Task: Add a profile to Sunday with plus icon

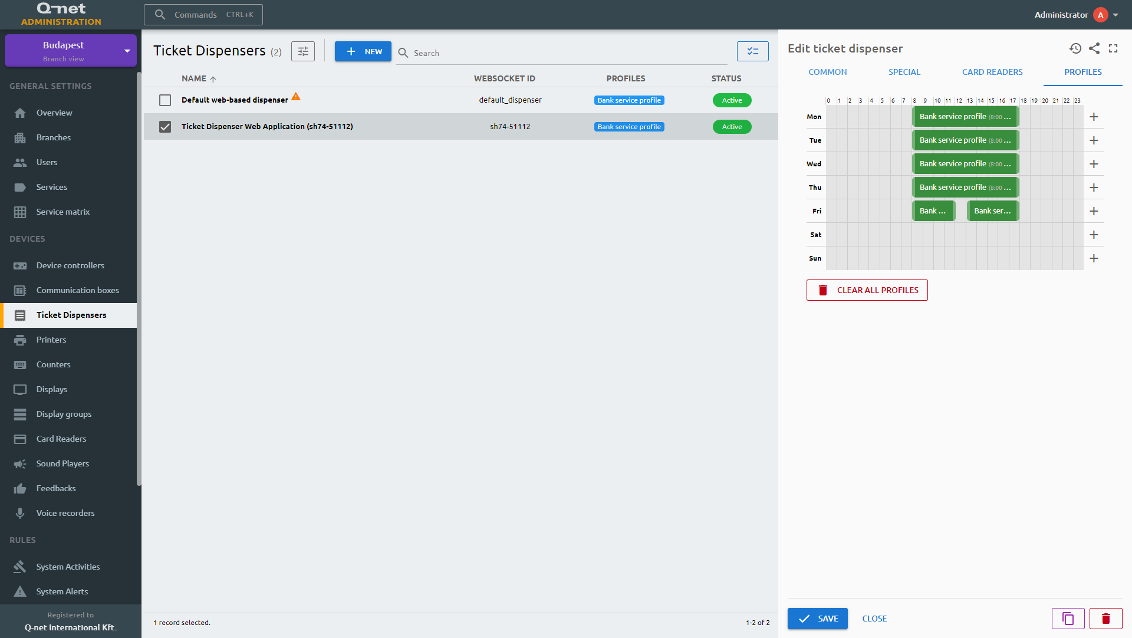Action: pyautogui.click(x=1094, y=258)
